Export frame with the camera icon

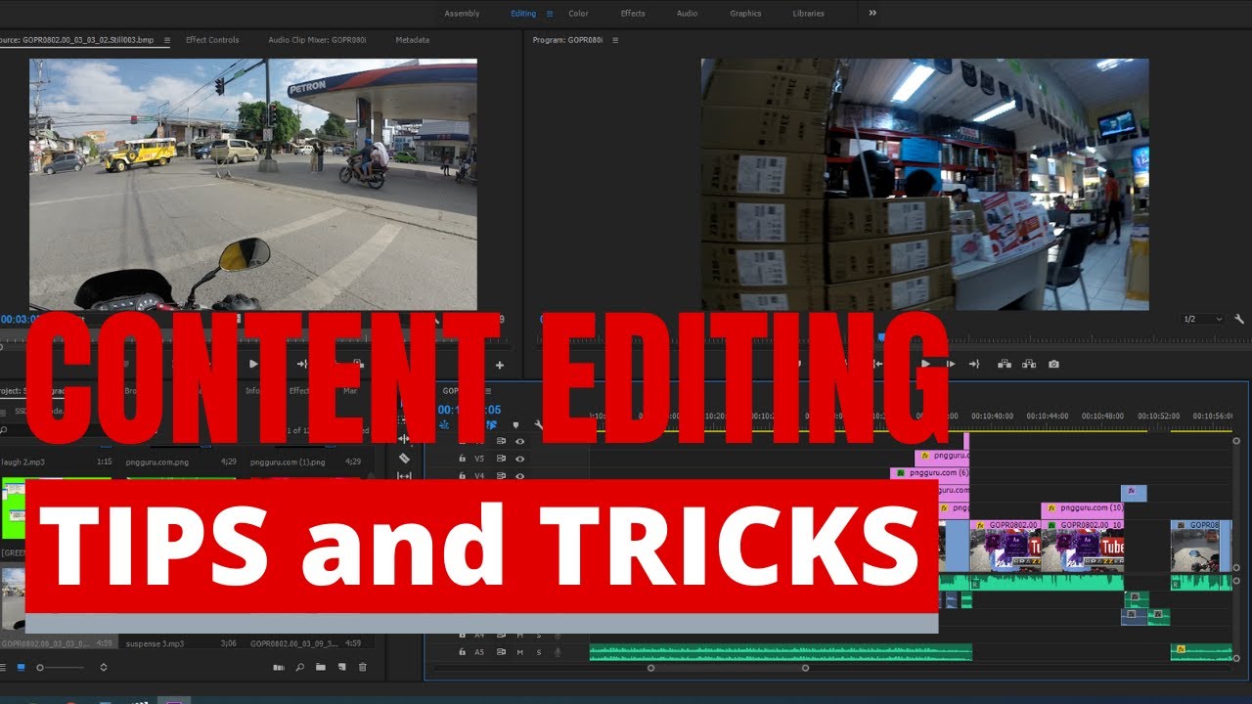(1053, 364)
